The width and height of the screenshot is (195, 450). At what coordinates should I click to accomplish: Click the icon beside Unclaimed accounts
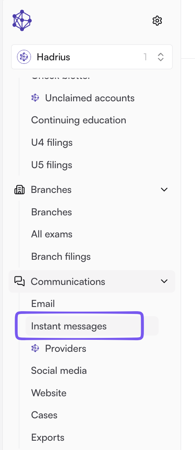coord(35,98)
